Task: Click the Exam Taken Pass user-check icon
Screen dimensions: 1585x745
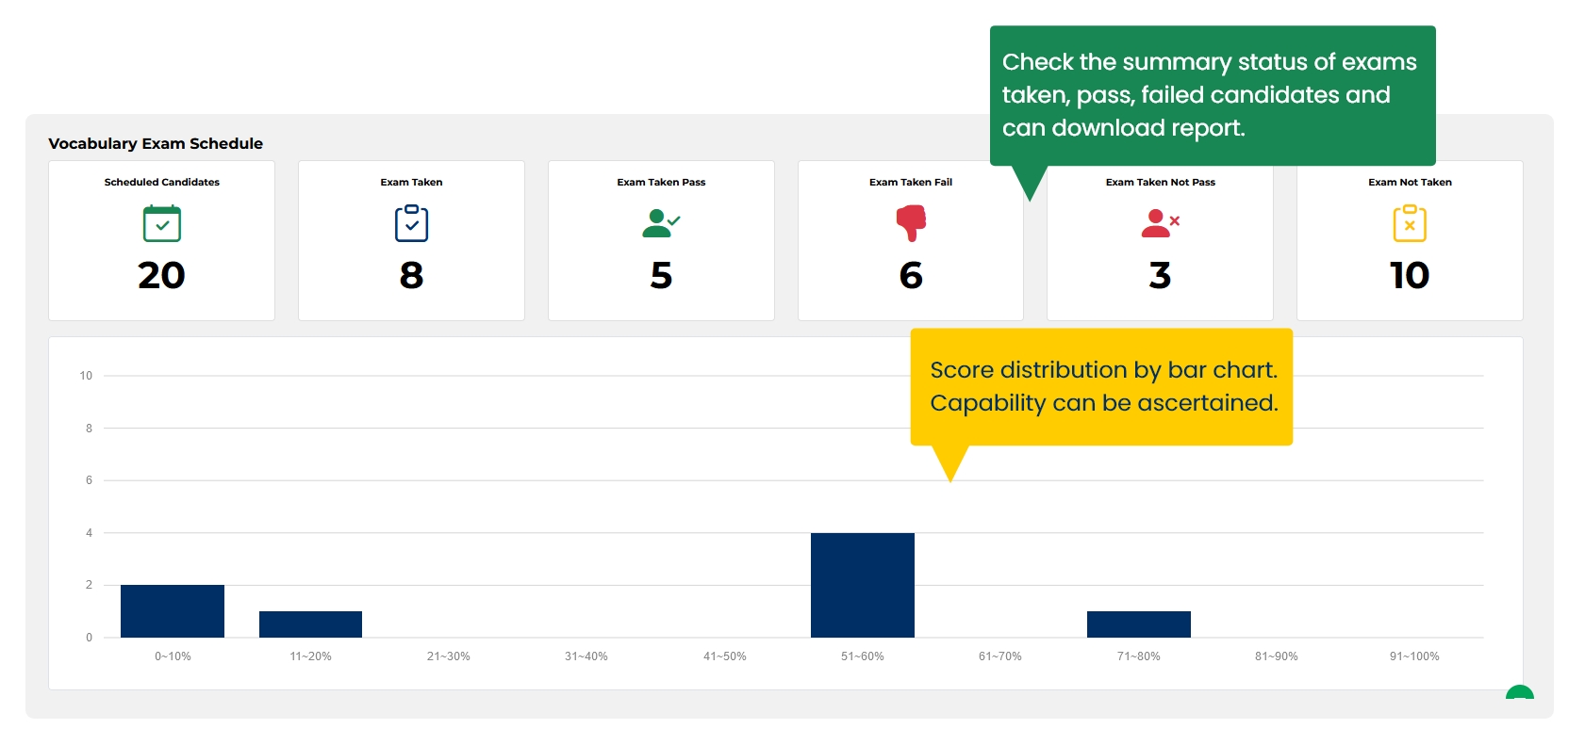Action: tap(661, 223)
